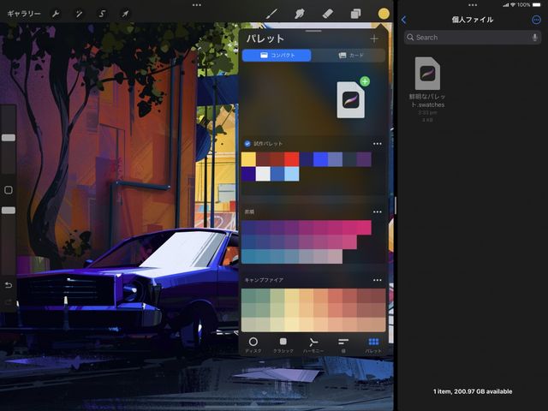Select the Eraser tool

[x=327, y=14]
